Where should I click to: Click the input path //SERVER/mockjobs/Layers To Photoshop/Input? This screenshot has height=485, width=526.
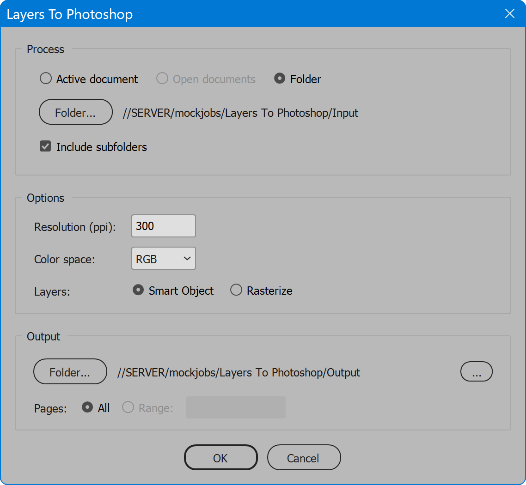coord(240,113)
